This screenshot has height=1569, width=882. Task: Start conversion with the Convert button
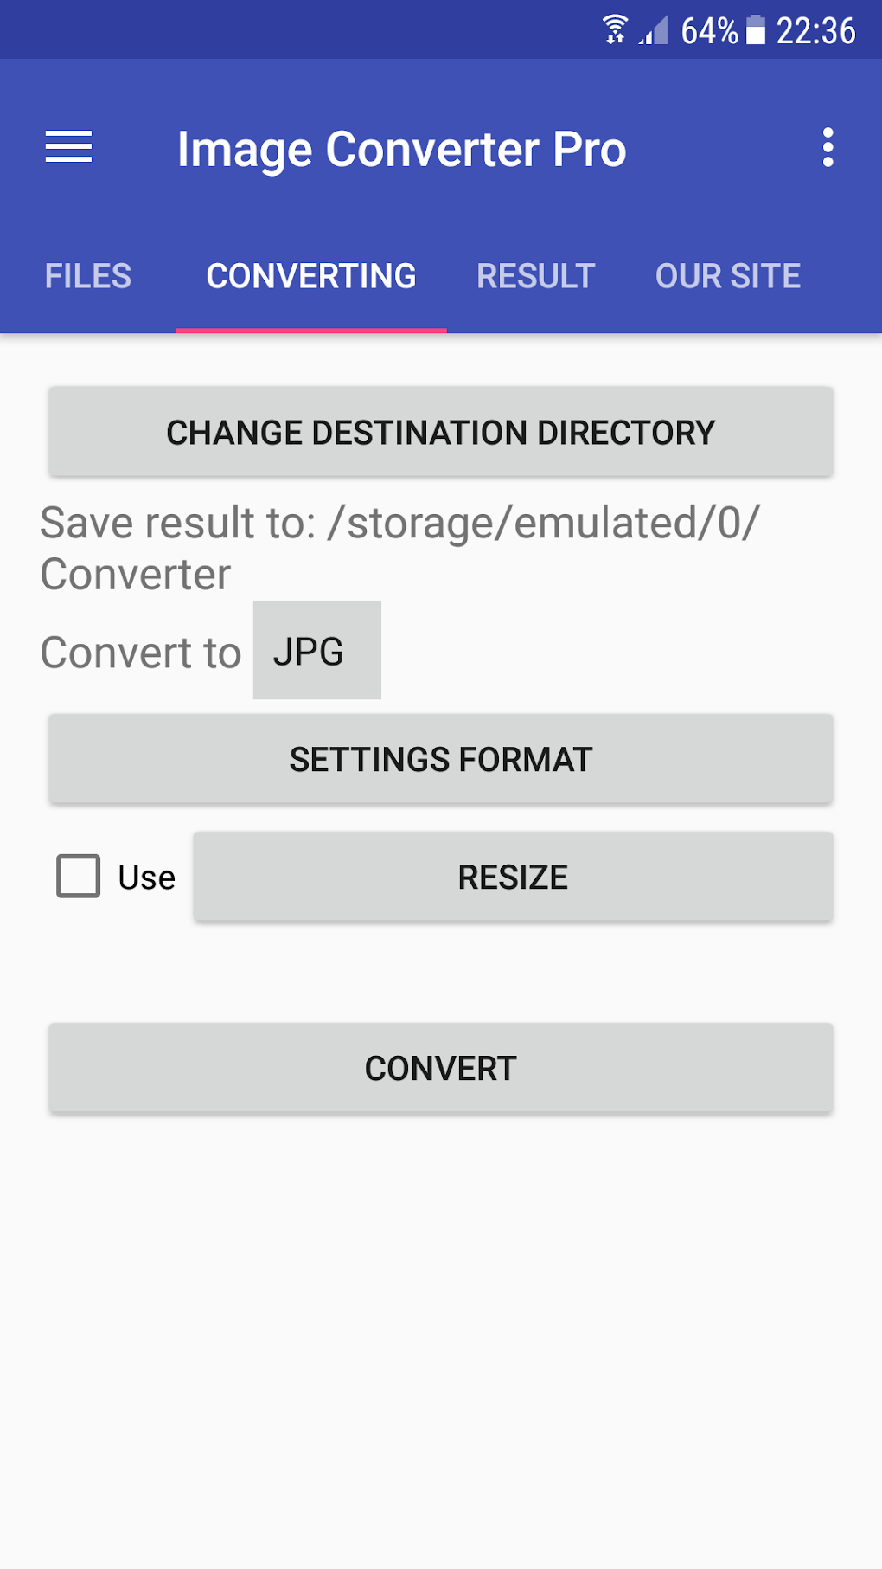(x=441, y=1068)
